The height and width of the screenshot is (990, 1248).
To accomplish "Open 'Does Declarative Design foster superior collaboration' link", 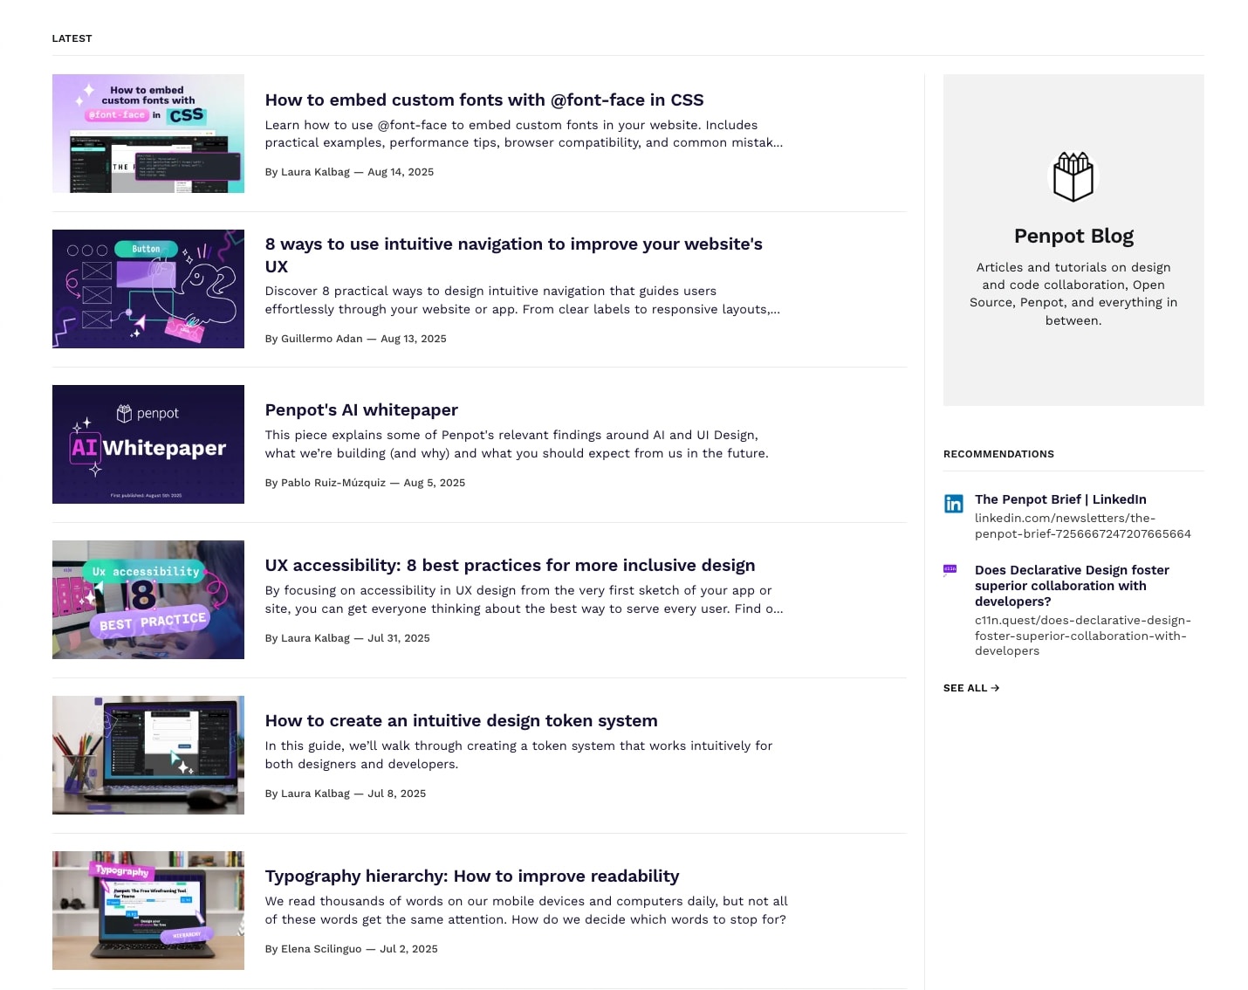I will [x=1072, y=586].
